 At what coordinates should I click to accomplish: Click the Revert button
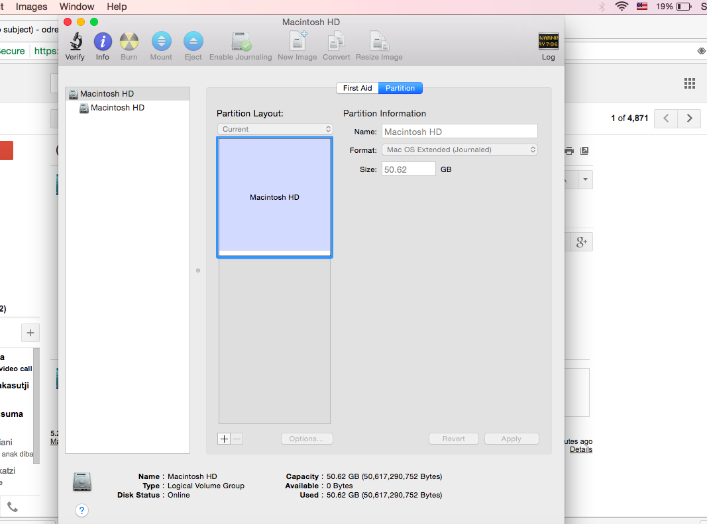coord(454,439)
